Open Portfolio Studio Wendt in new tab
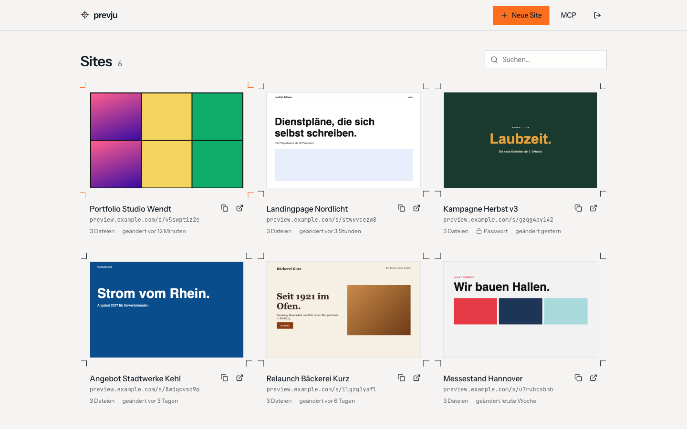This screenshot has height=429, width=687. coord(240,208)
